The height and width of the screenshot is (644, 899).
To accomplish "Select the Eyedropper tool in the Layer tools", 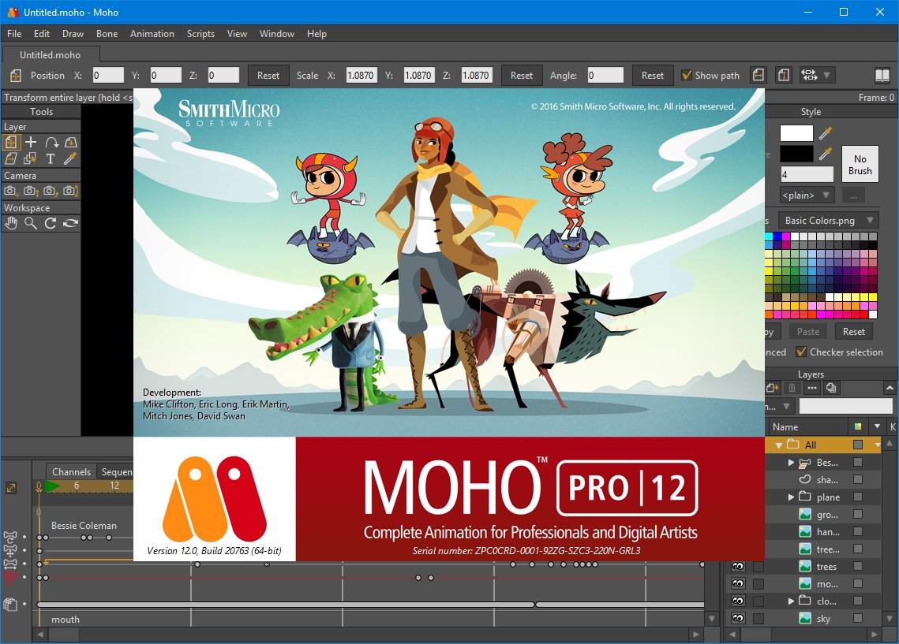I will point(70,158).
